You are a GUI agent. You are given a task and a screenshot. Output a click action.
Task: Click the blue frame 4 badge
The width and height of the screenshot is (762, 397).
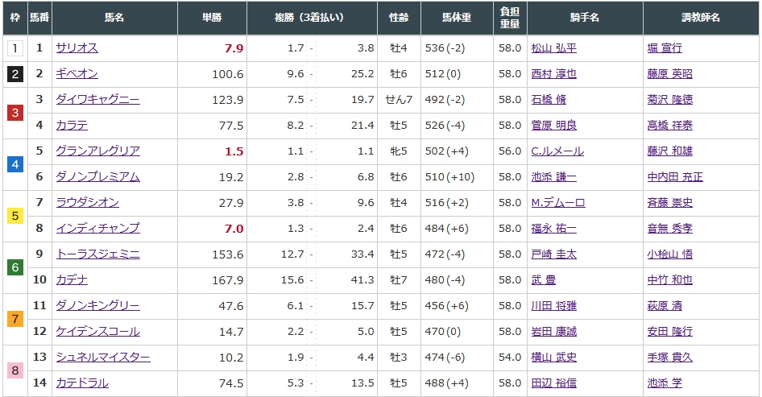(x=14, y=164)
